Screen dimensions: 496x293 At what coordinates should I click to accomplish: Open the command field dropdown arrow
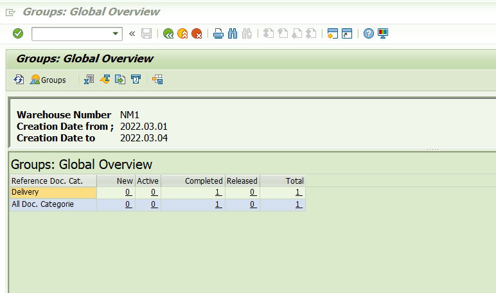coord(116,33)
